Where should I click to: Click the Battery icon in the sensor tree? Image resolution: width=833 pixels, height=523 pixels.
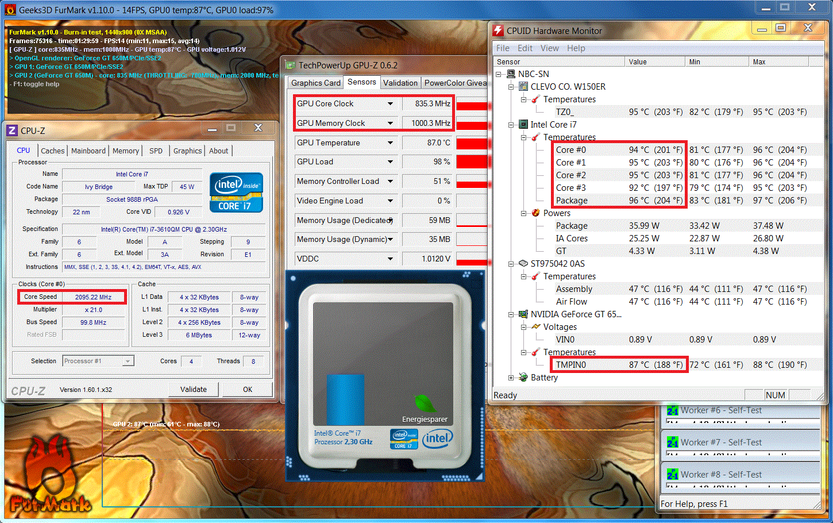click(523, 378)
